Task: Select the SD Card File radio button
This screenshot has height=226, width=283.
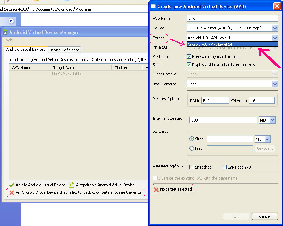Action: coord(192,148)
